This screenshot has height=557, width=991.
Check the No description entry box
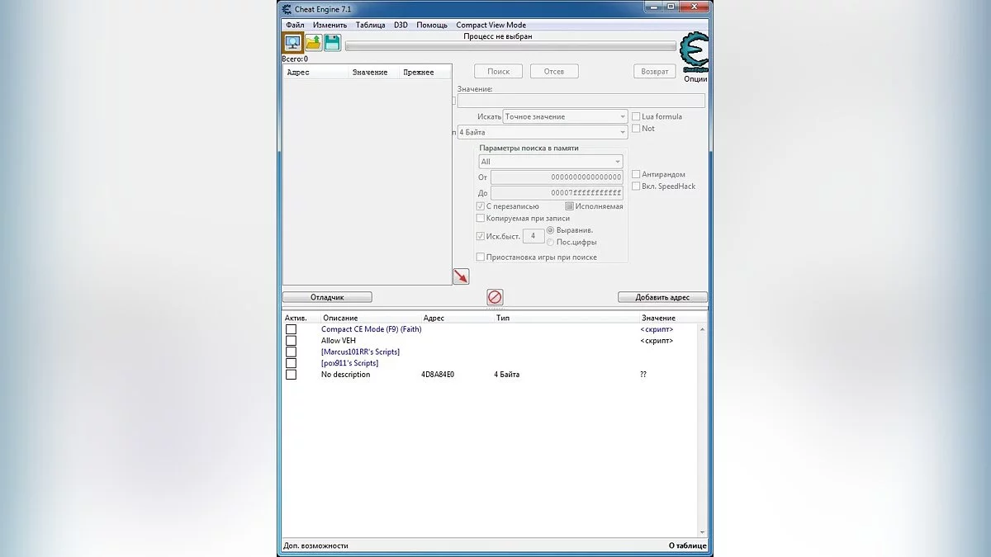pos(291,375)
